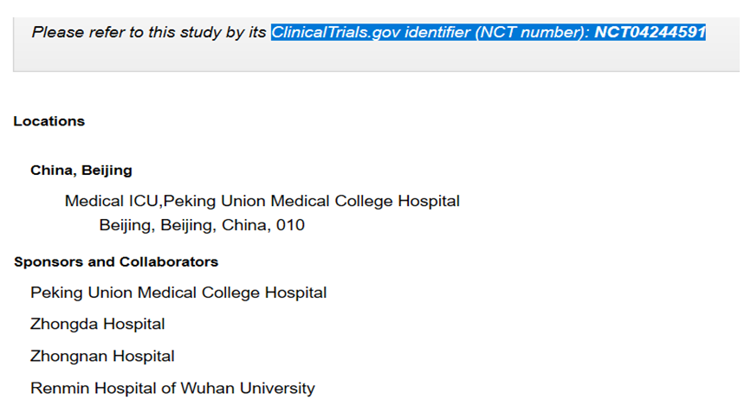Click Renmin Hospital of Wuhan University
The height and width of the screenshot is (406, 744).
(x=172, y=388)
